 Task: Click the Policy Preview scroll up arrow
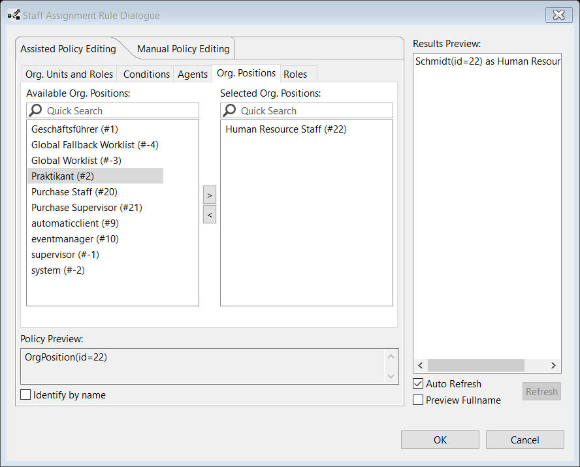[391, 357]
